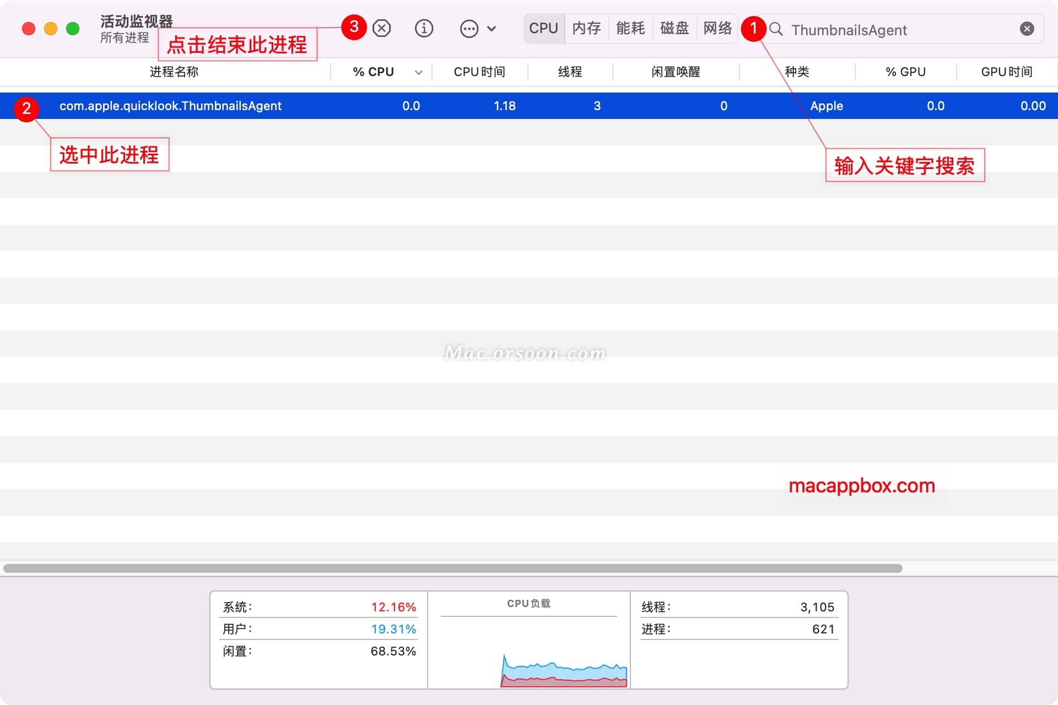Sort by CPU时间 column header

click(479, 72)
